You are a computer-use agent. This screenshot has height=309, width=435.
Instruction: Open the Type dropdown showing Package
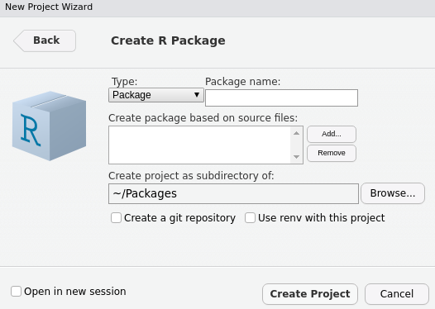click(x=156, y=95)
